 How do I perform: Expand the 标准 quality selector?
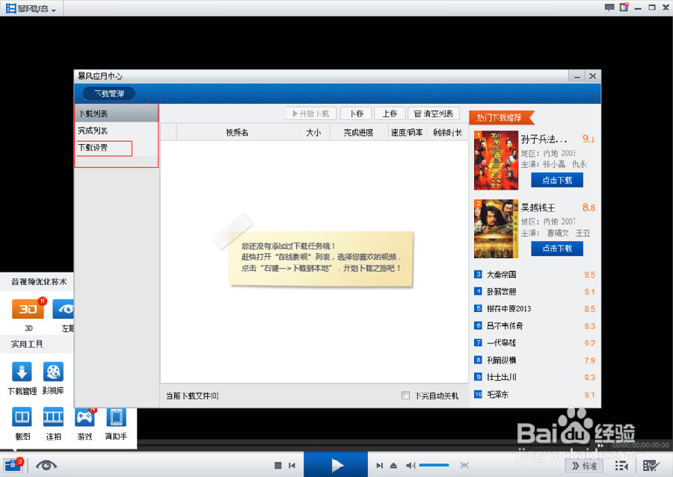tap(585, 465)
